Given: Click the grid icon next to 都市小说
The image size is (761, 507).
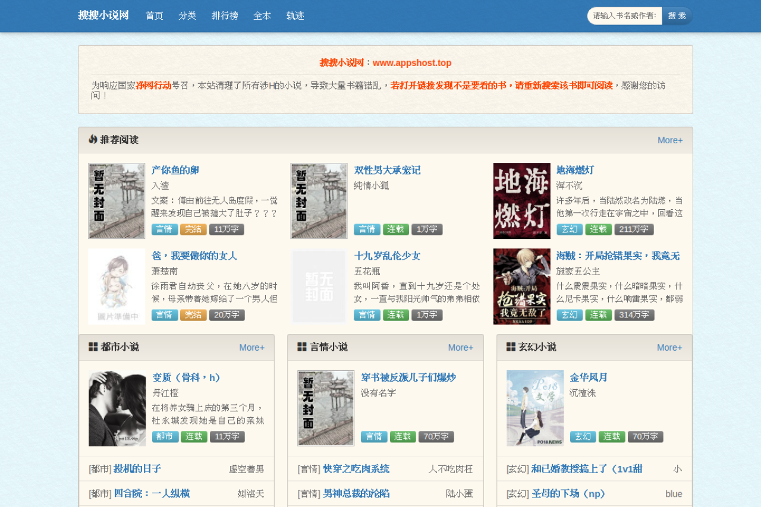Looking at the screenshot, I should (x=93, y=347).
